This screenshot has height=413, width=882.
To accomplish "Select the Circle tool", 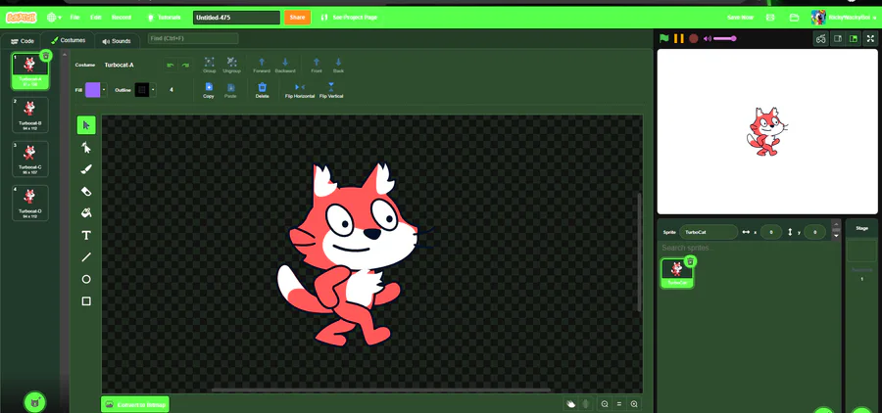I will click(x=86, y=279).
